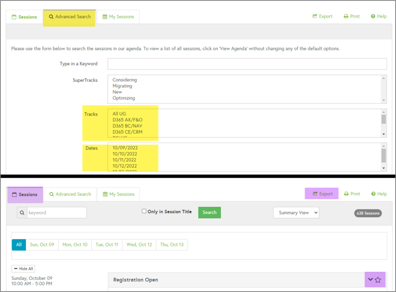
Task: Click the Dates list scroll-down arrow
Action: point(384,168)
